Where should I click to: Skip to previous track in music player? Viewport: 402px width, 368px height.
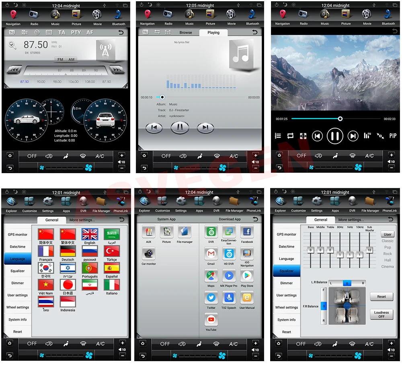(x=154, y=127)
